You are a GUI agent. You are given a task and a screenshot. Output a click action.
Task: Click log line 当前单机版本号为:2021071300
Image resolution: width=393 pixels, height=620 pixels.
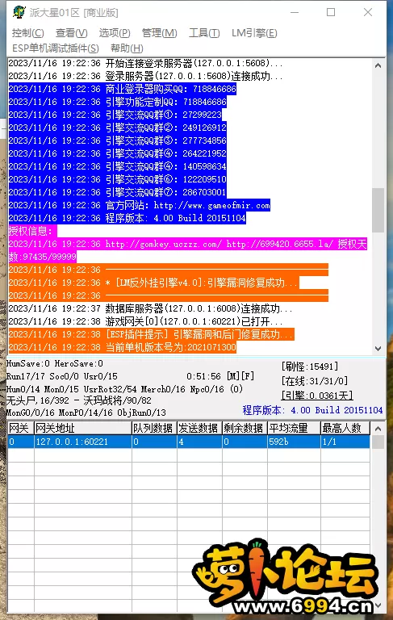[122, 347]
